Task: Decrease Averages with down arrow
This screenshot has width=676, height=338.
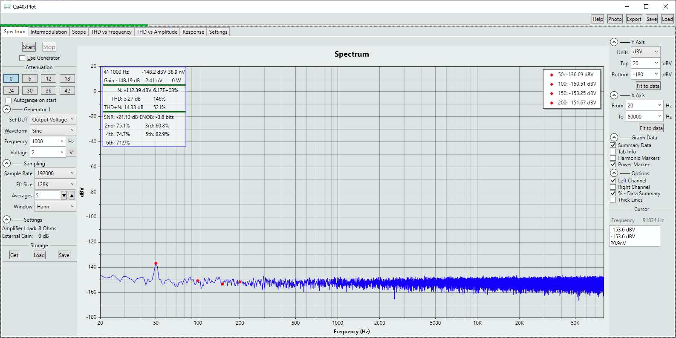Action: click(x=64, y=195)
